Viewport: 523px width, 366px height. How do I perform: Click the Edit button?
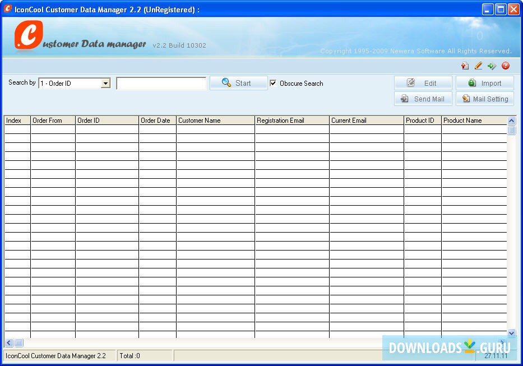423,83
